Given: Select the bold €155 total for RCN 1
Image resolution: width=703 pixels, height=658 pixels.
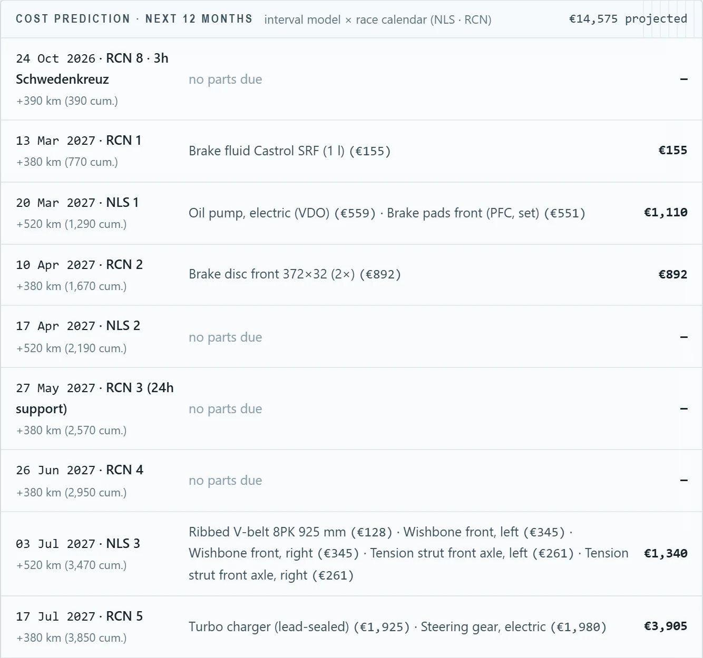Looking at the screenshot, I should [673, 151].
